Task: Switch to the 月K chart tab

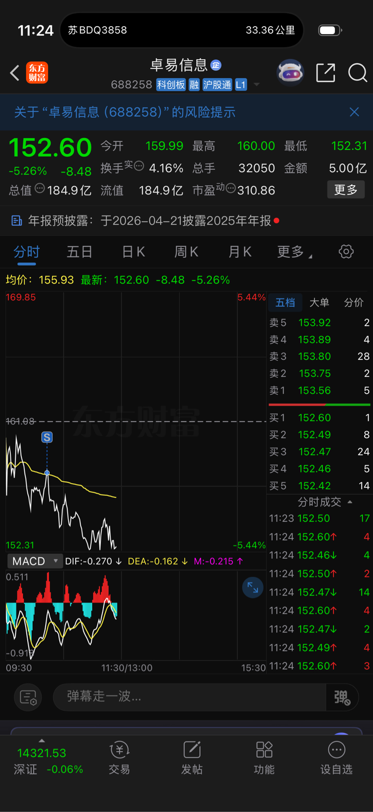Action: tap(239, 252)
